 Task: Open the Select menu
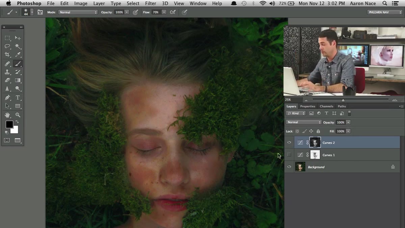pos(133,3)
